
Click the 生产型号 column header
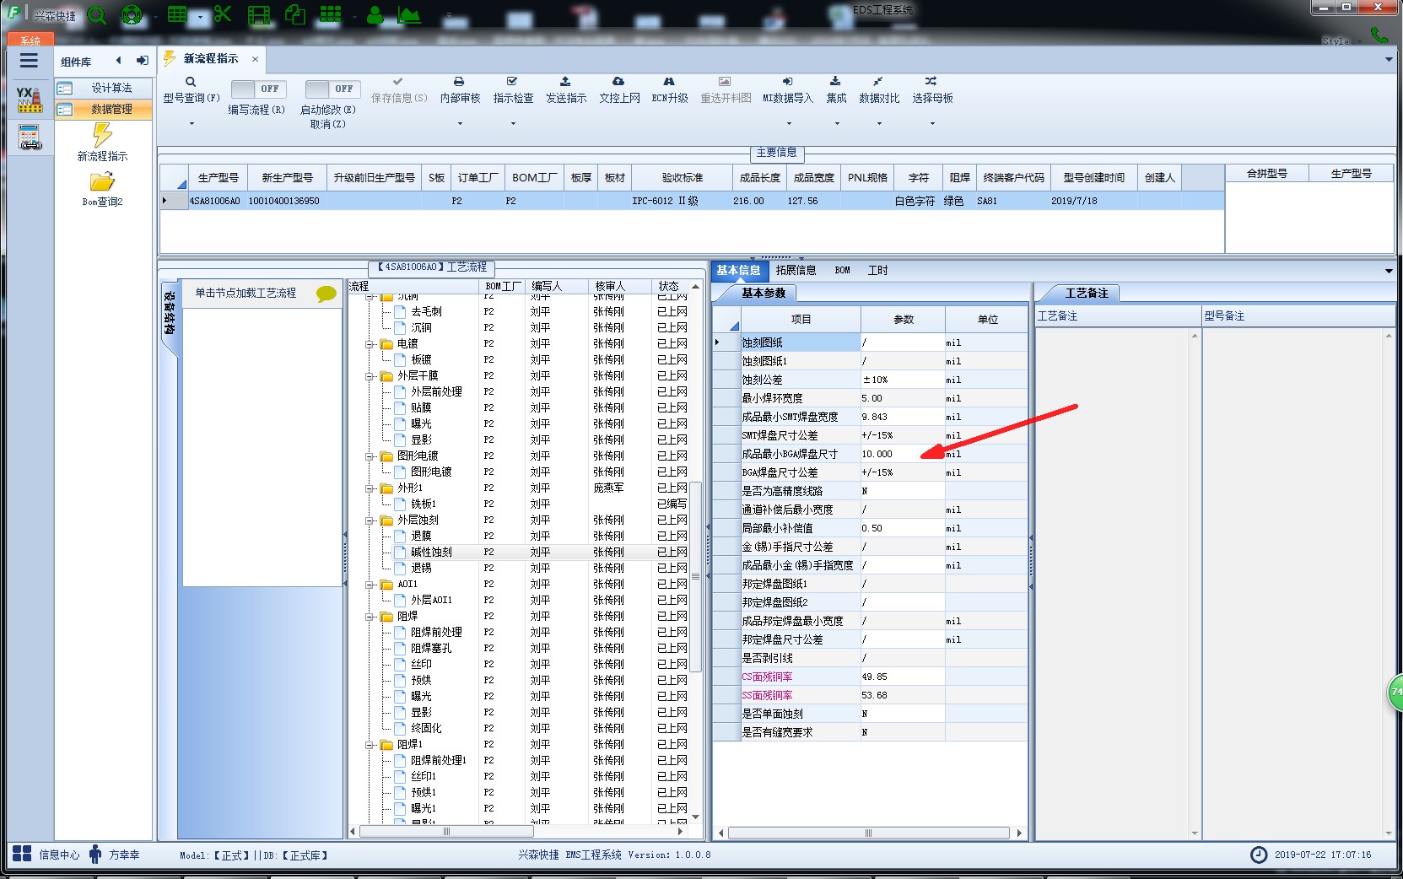[x=218, y=178]
